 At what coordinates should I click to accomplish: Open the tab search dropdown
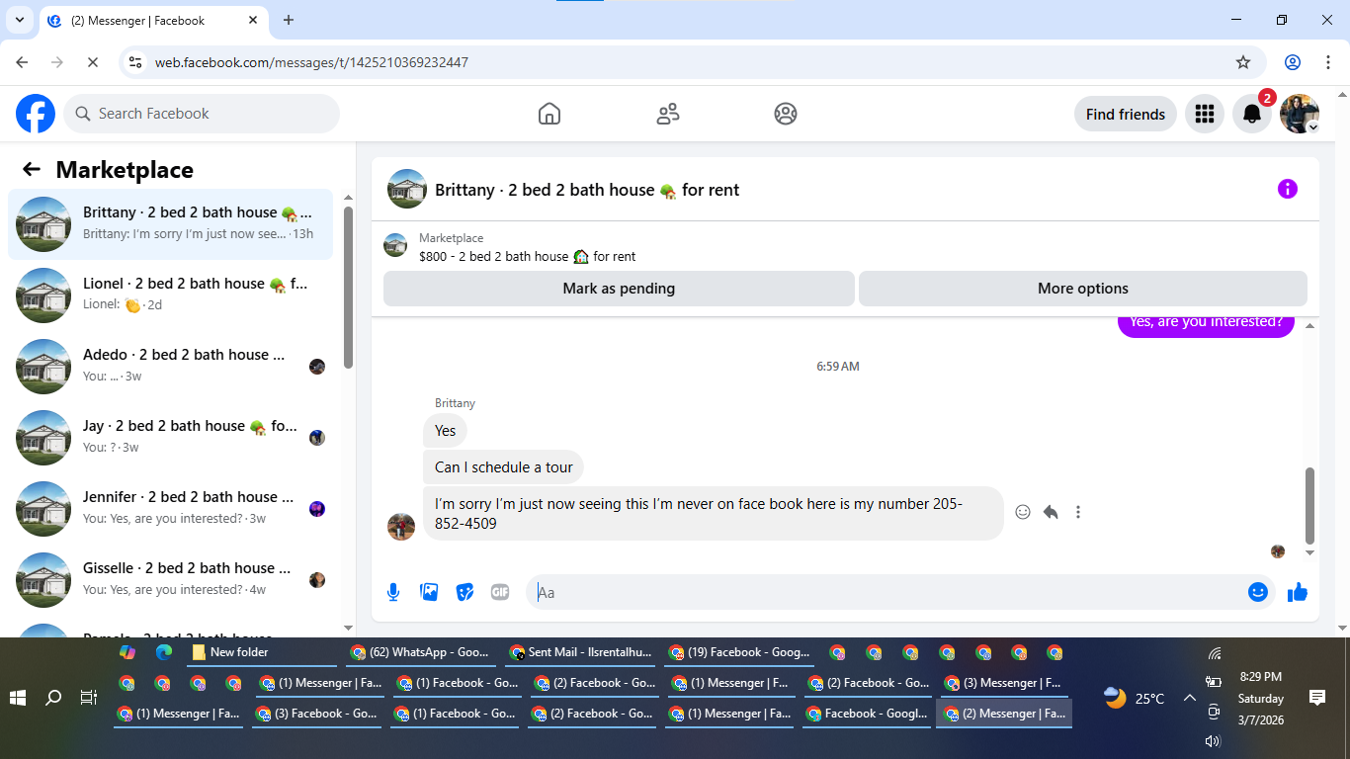[x=19, y=20]
